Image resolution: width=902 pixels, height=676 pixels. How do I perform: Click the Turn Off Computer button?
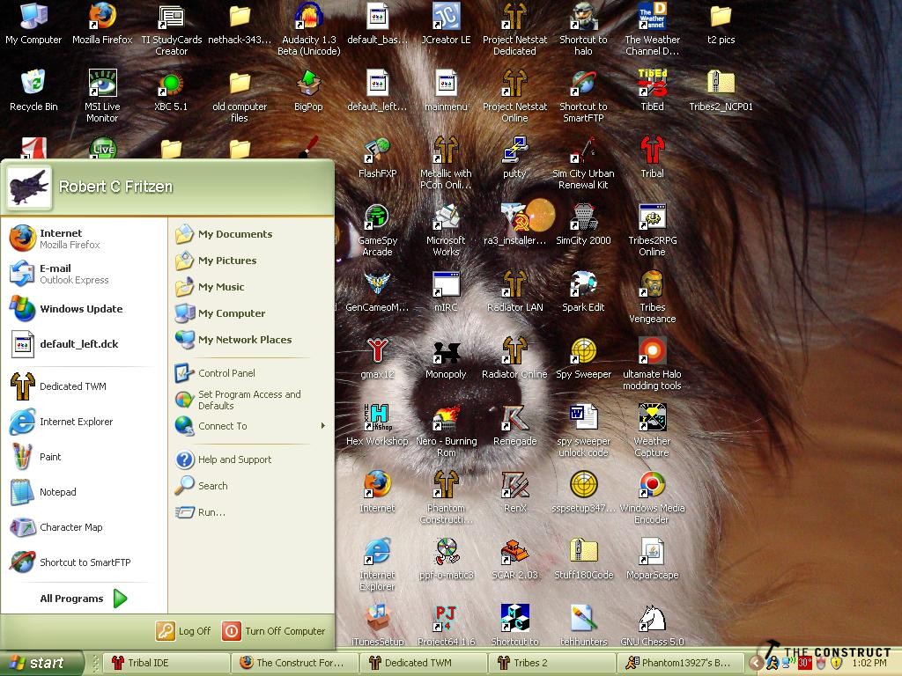coord(274,631)
